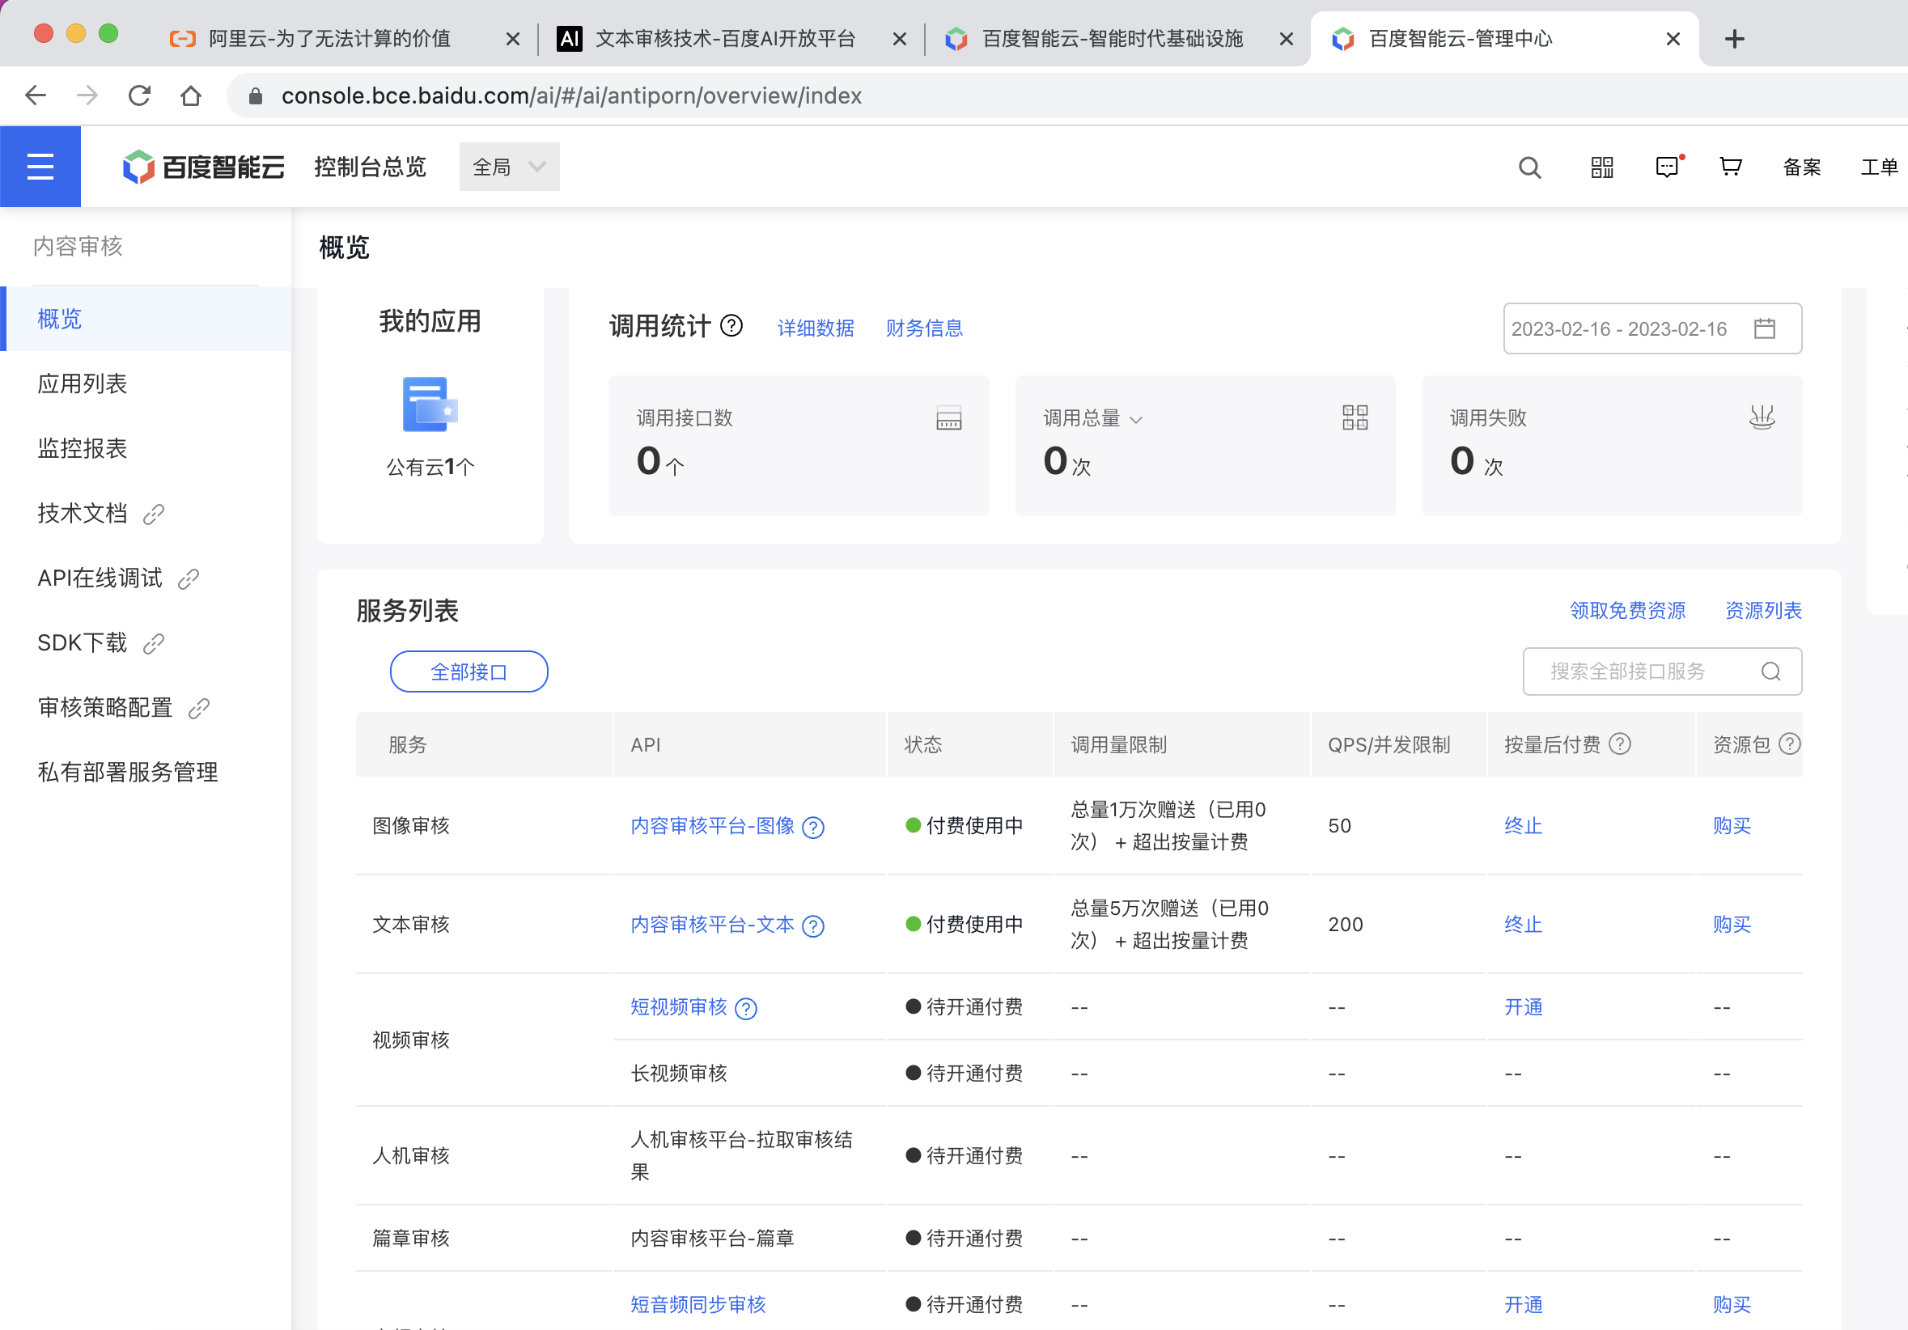The image size is (1908, 1330).
Task: Open the date range picker 2023-02-16
Action: pyautogui.click(x=1652, y=329)
